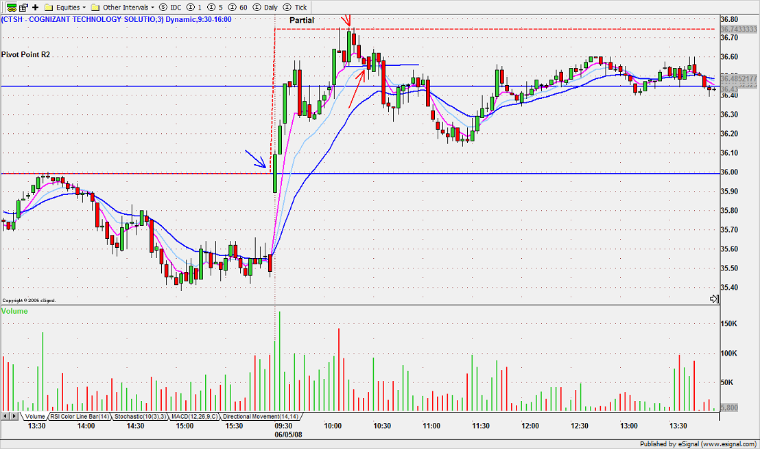This screenshot has width=760, height=449.
Task: Click the 100K volume axis label
Action: point(729,354)
